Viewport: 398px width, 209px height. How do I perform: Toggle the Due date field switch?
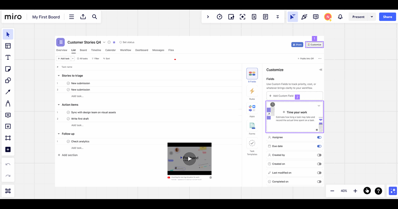(319, 146)
